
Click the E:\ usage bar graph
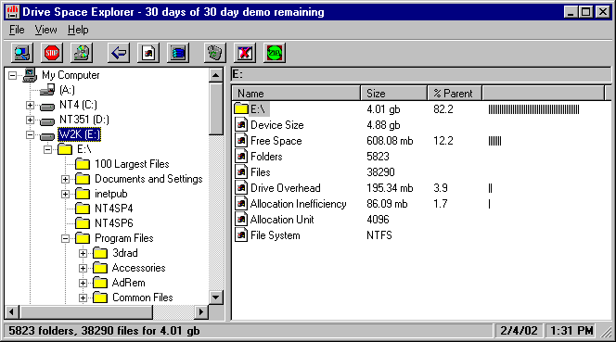pos(533,109)
